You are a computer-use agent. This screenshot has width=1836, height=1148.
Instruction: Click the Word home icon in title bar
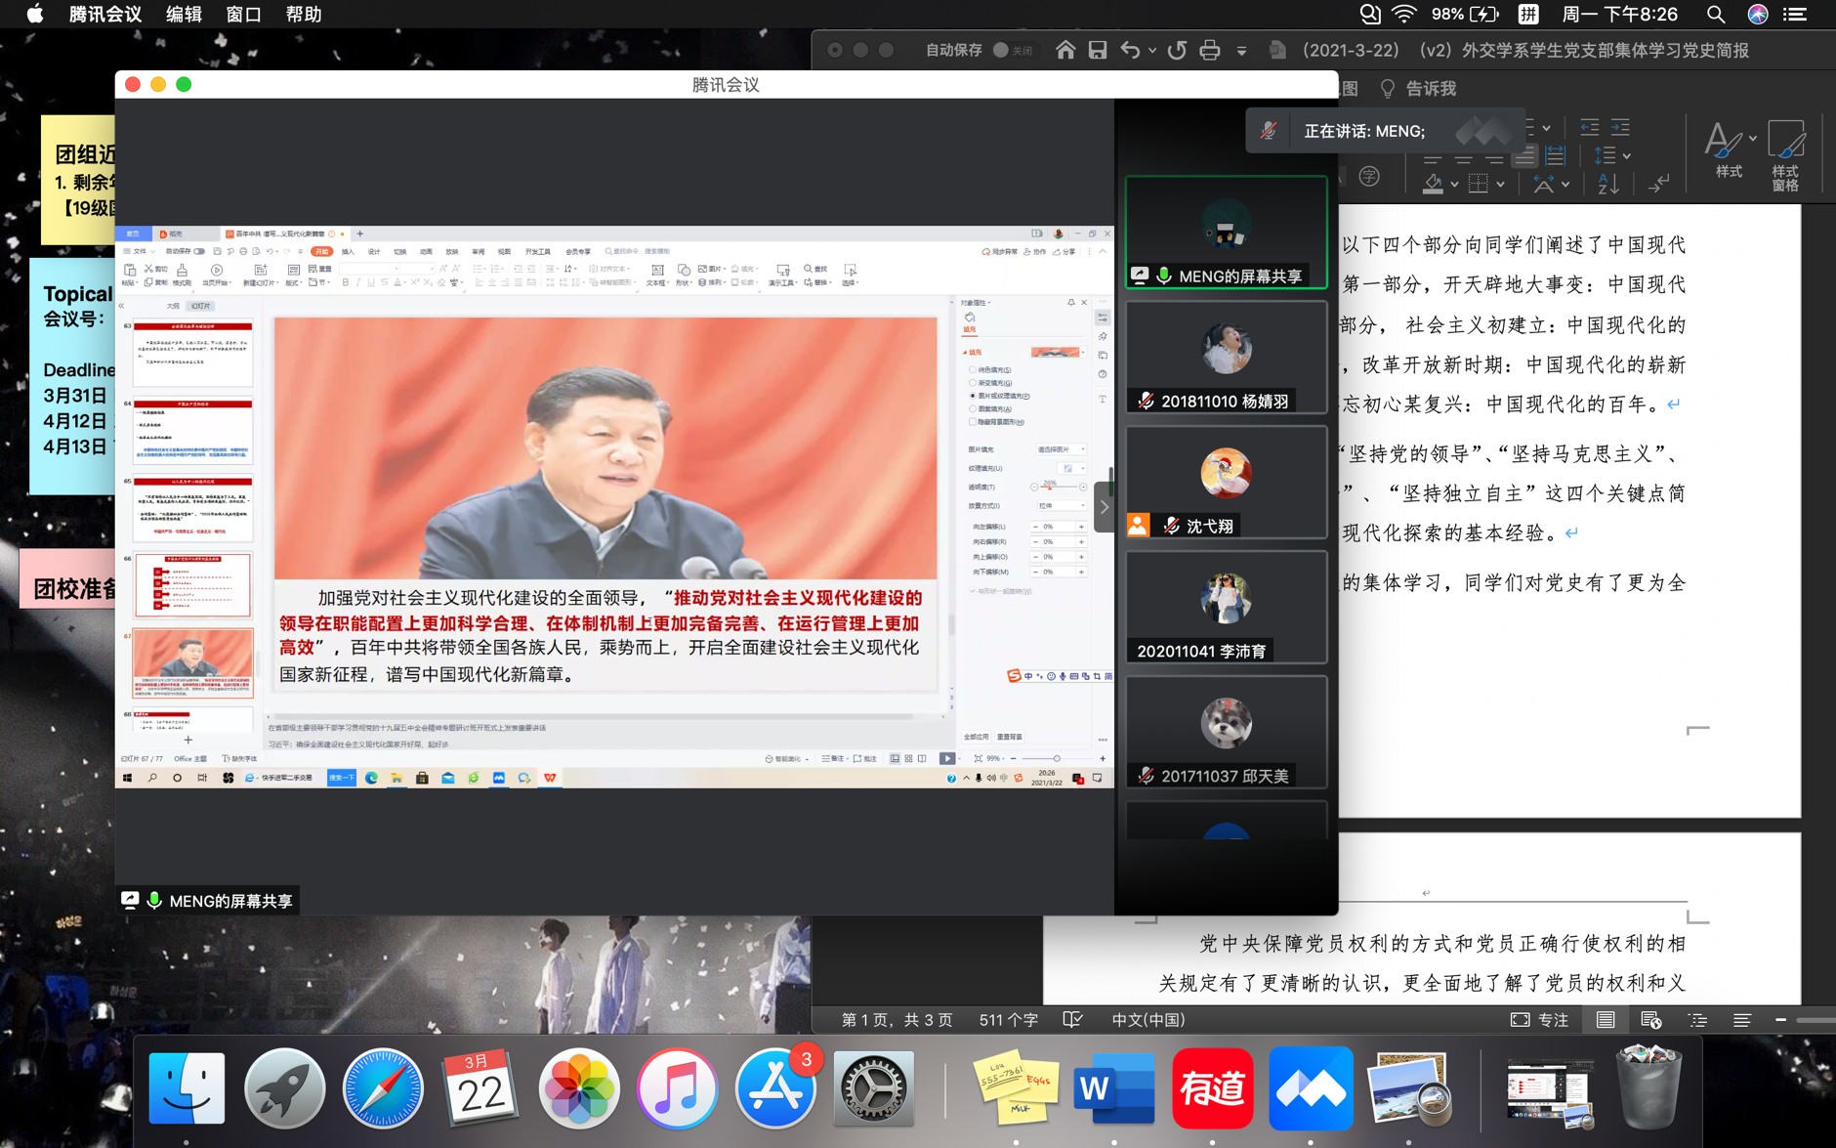(x=1065, y=50)
